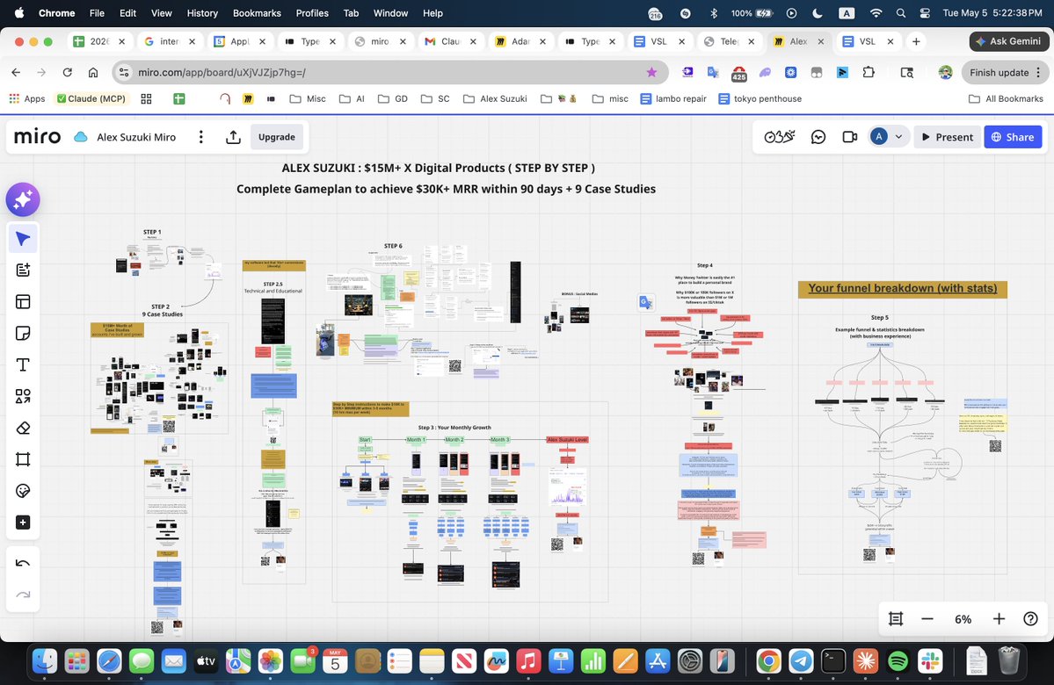Select the sticky note tool
The height and width of the screenshot is (685, 1054).
[23, 333]
